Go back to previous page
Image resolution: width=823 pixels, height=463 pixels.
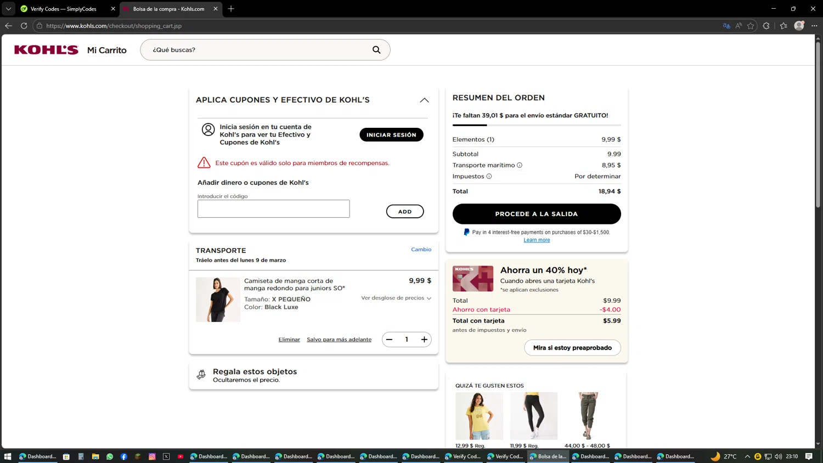(x=8, y=26)
